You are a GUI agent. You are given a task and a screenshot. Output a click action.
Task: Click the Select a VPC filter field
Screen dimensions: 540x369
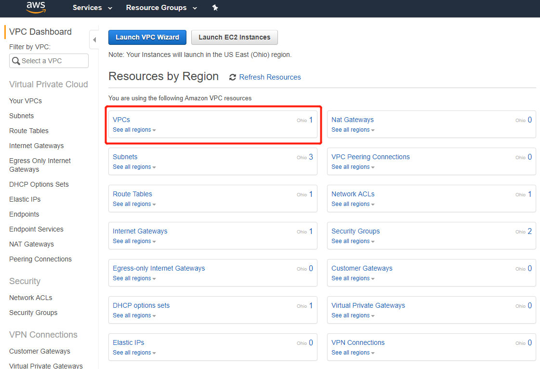pyautogui.click(x=49, y=61)
